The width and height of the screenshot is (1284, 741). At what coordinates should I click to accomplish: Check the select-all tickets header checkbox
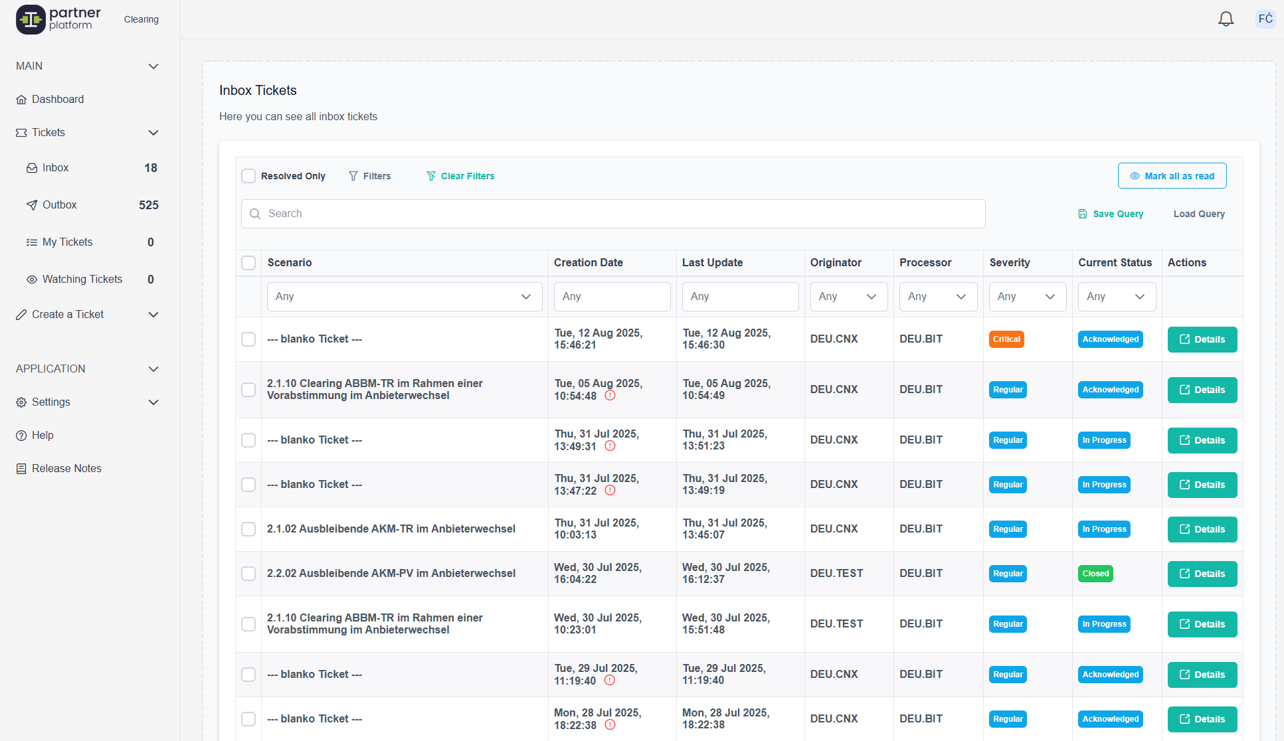pyautogui.click(x=248, y=263)
